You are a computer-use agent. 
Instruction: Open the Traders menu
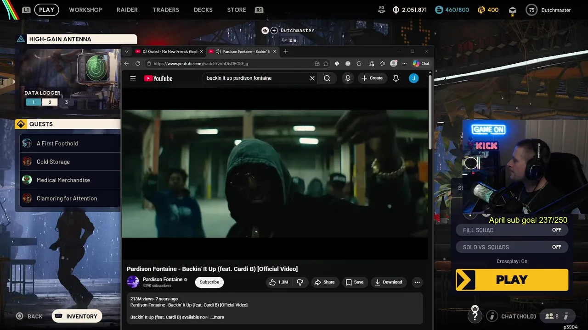pyautogui.click(x=166, y=10)
